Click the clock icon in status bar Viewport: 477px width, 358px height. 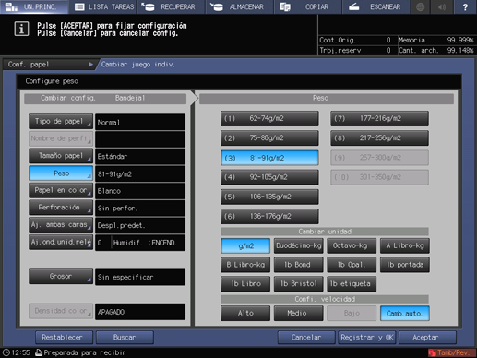(6, 352)
